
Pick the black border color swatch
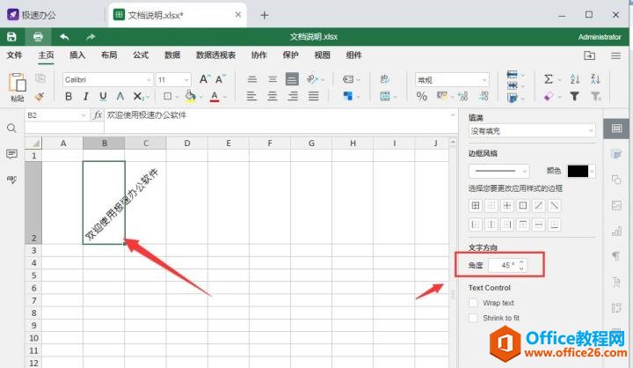point(578,171)
